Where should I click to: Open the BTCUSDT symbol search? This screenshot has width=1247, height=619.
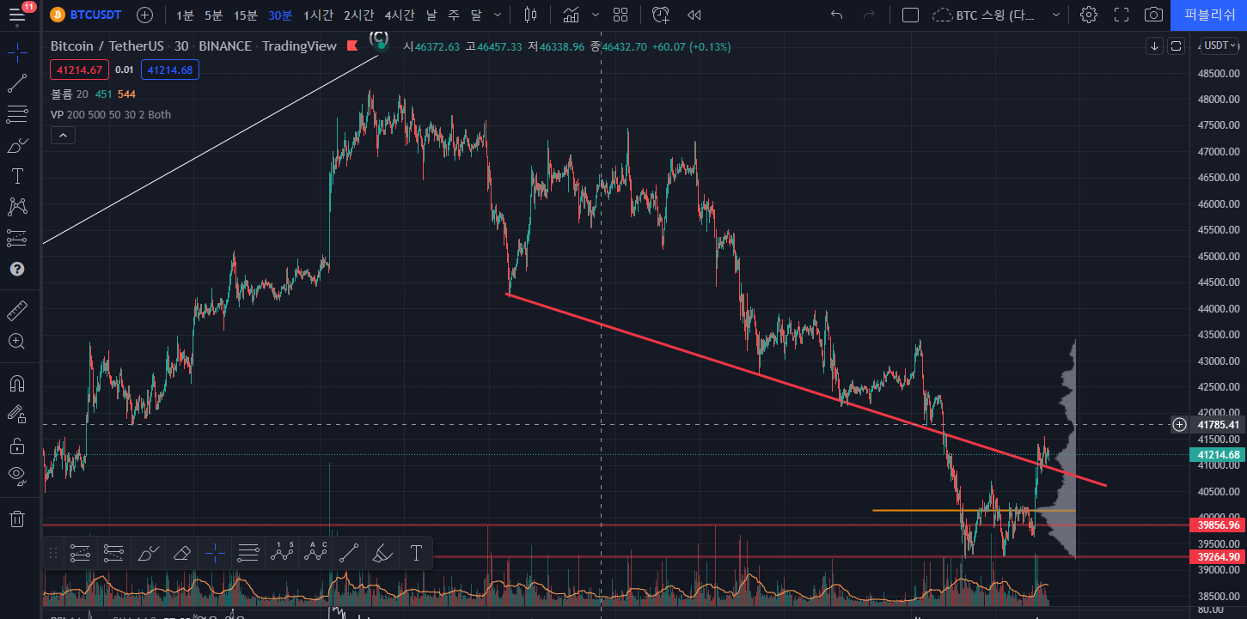84,15
